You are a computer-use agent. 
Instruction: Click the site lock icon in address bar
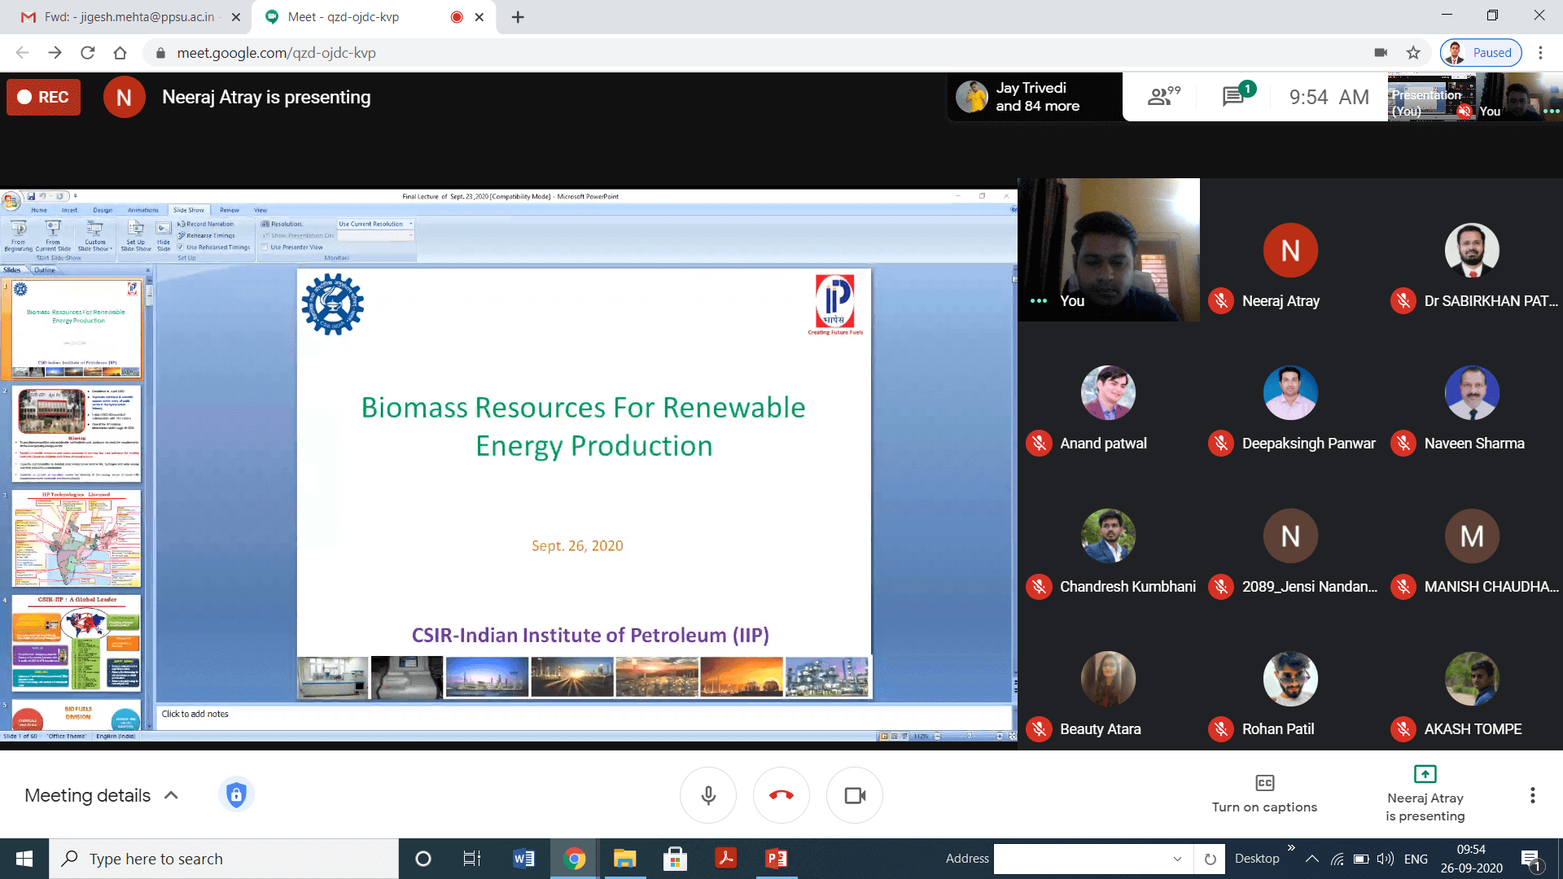pos(160,53)
